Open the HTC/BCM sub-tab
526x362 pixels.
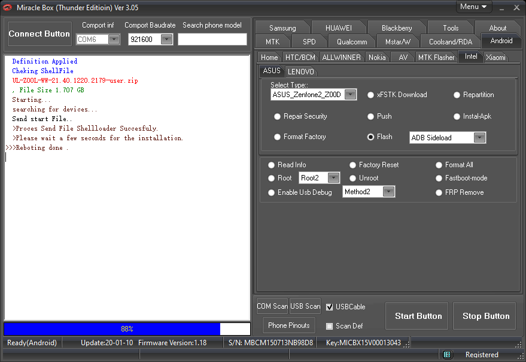point(300,58)
